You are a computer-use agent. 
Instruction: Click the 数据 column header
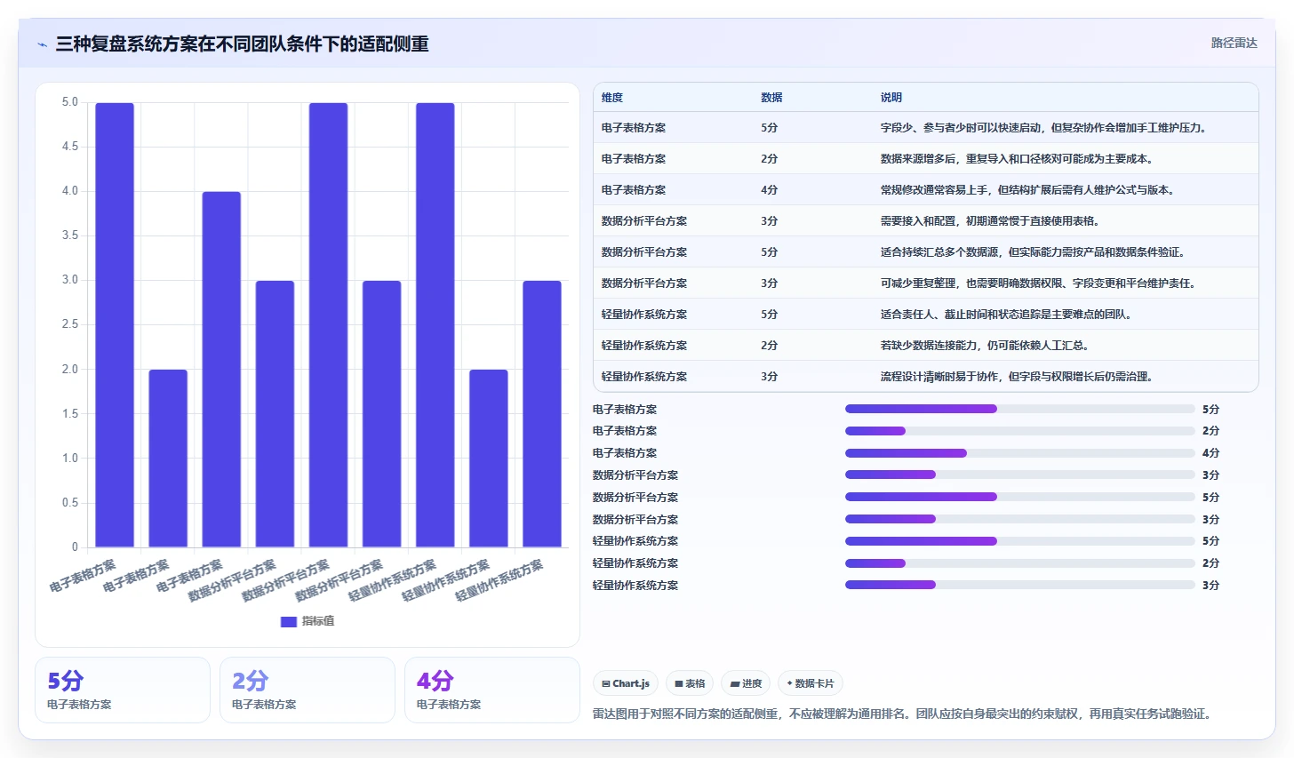tap(771, 98)
